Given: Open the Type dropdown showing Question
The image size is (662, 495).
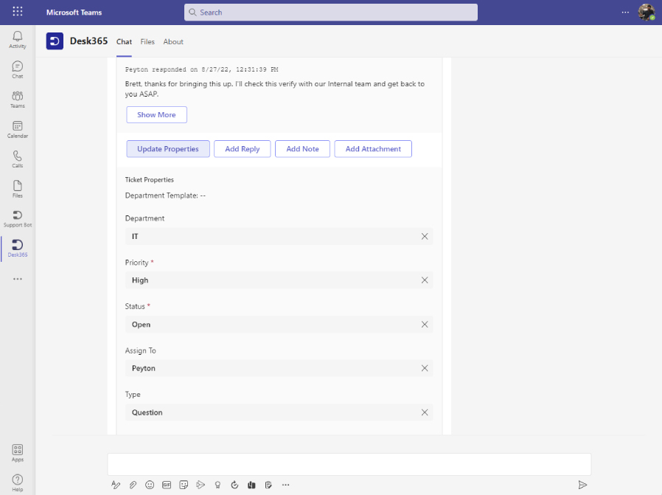Looking at the screenshot, I should click(x=279, y=412).
